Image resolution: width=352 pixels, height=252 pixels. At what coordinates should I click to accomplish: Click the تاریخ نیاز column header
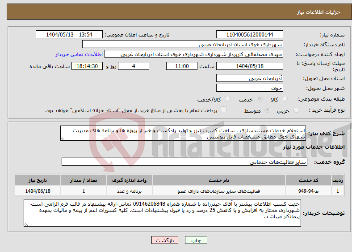38,180
